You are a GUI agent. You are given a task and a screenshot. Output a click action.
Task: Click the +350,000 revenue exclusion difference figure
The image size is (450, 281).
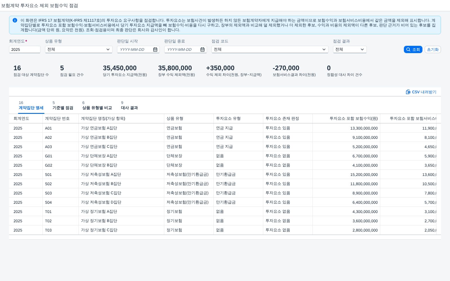tap(220, 68)
